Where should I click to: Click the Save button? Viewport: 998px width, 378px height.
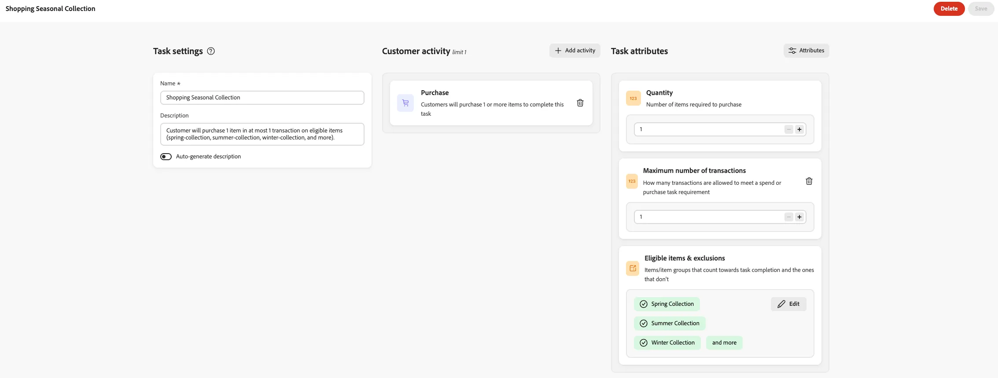(981, 9)
